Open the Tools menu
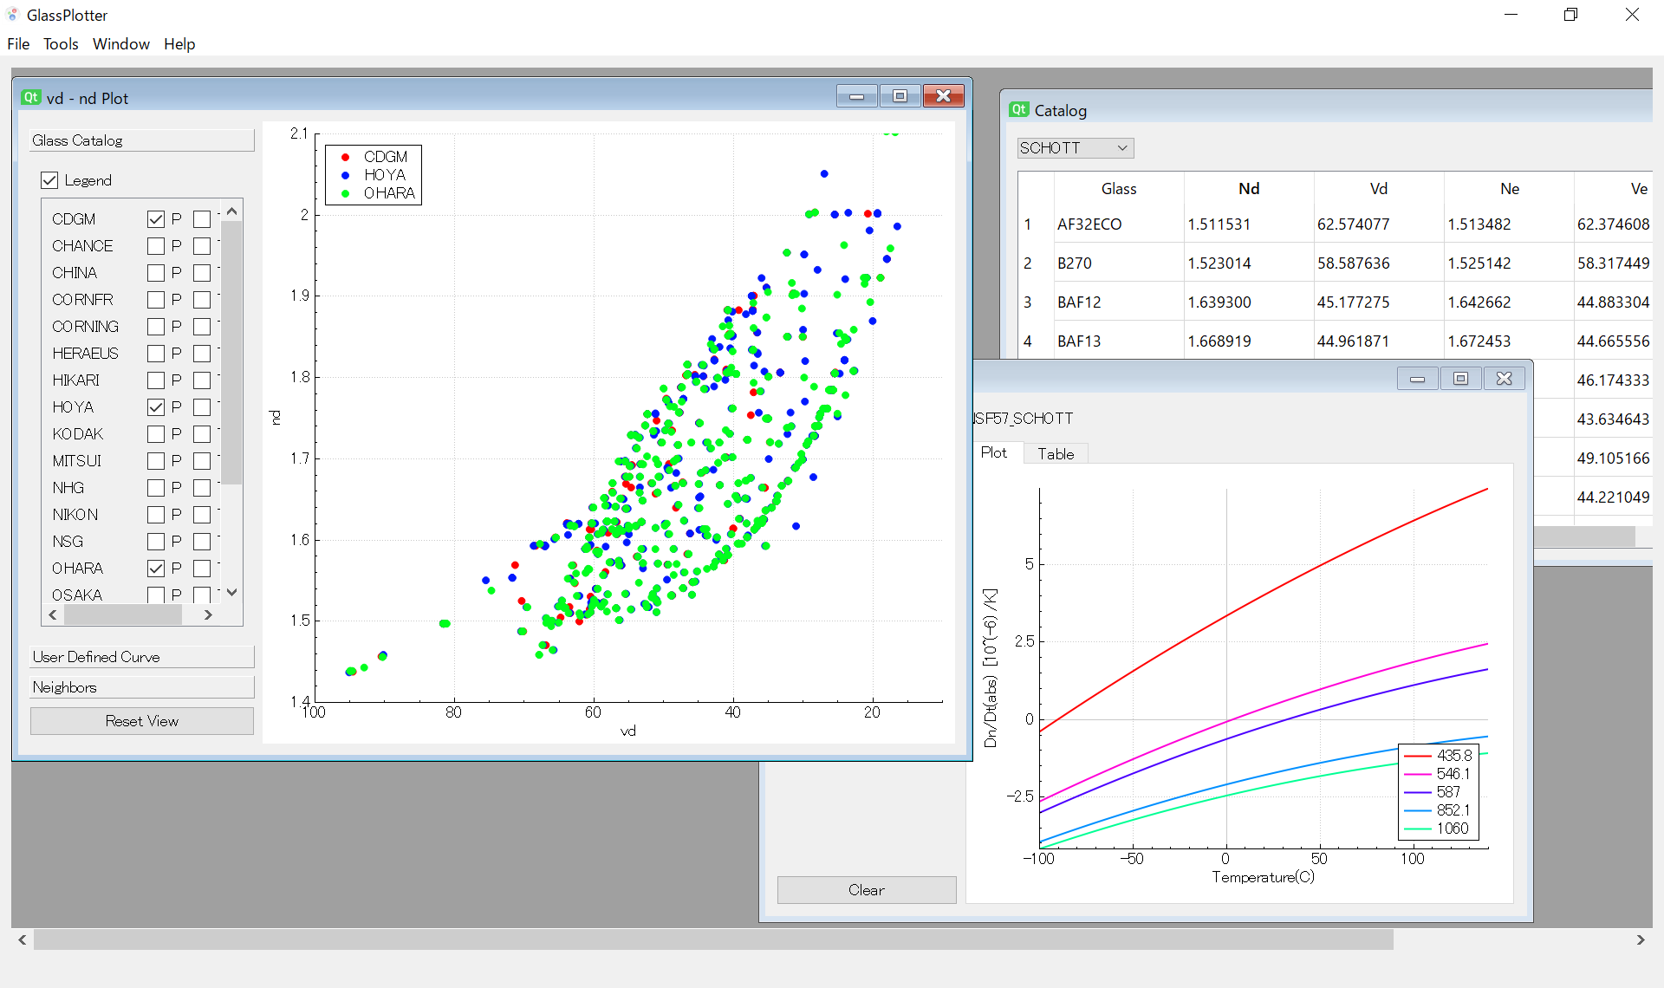Screen dimensions: 1664x988 click(x=61, y=44)
